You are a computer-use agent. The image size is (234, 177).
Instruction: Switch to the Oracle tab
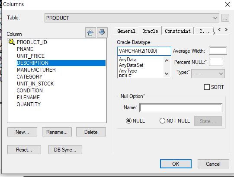[150, 31]
